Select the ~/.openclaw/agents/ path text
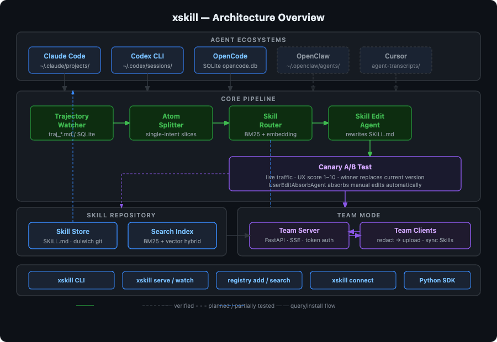The image size is (497, 342). 313,66
